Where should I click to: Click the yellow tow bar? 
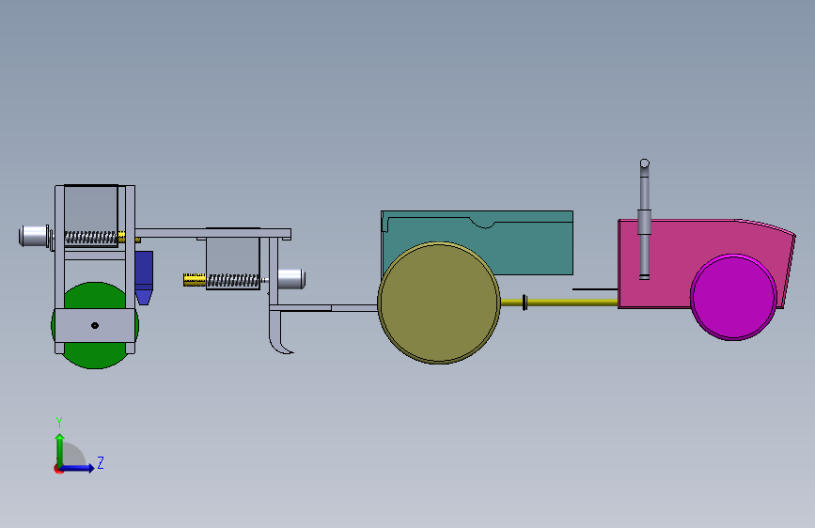[559, 302]
